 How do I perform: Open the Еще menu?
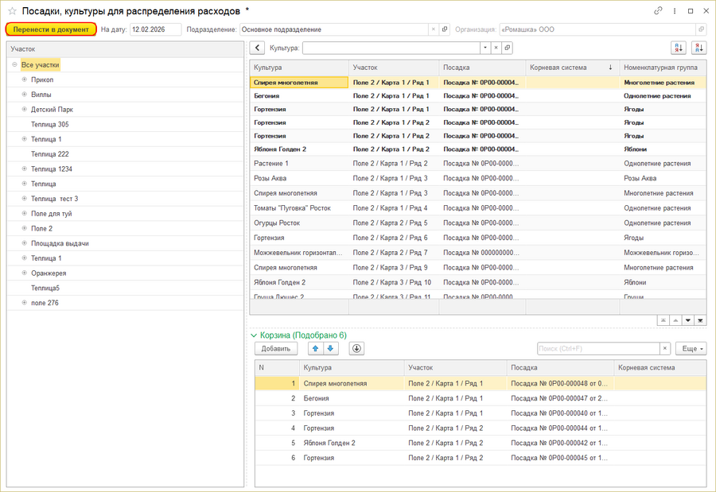[x=691, y=348]
